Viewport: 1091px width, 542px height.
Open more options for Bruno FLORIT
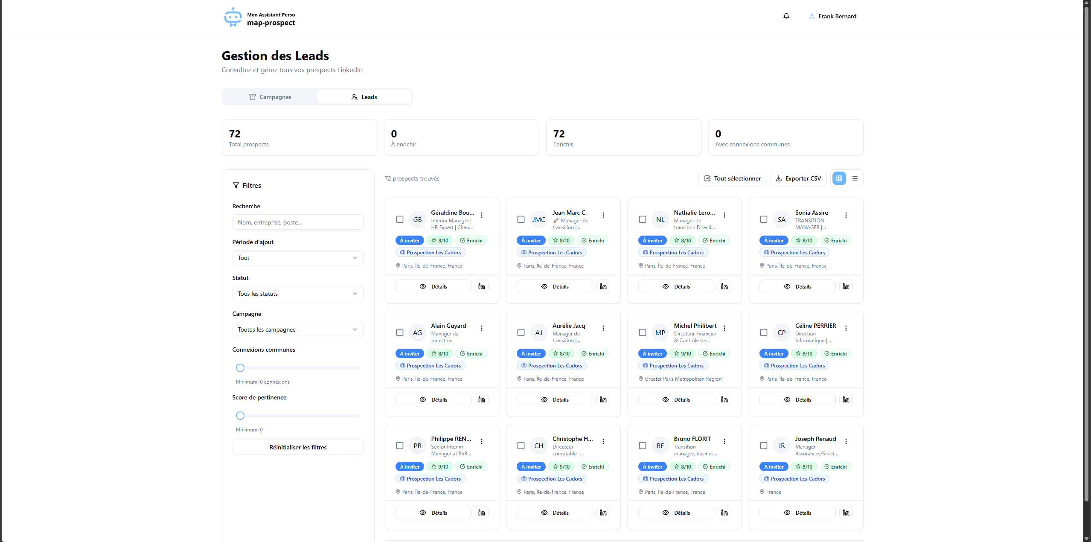[724, 441]
